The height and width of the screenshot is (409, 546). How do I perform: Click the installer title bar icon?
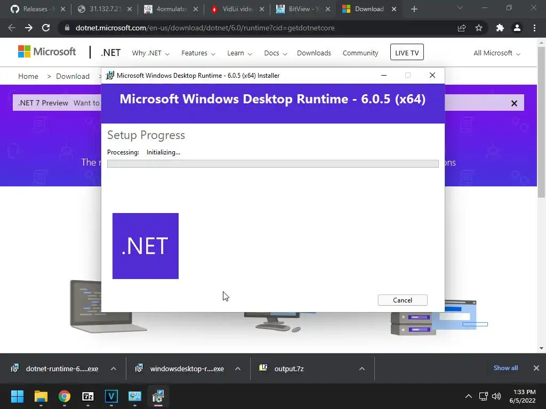pos(110,76)
